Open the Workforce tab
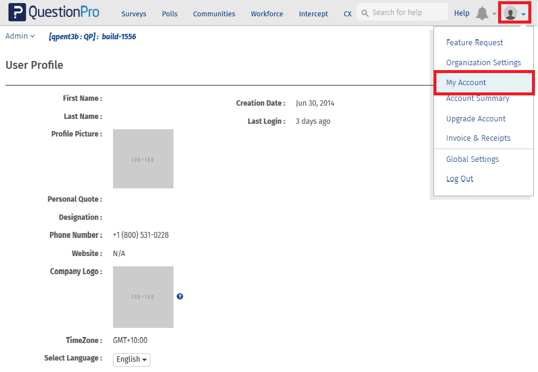538x372 pixels. coord(267,14)
